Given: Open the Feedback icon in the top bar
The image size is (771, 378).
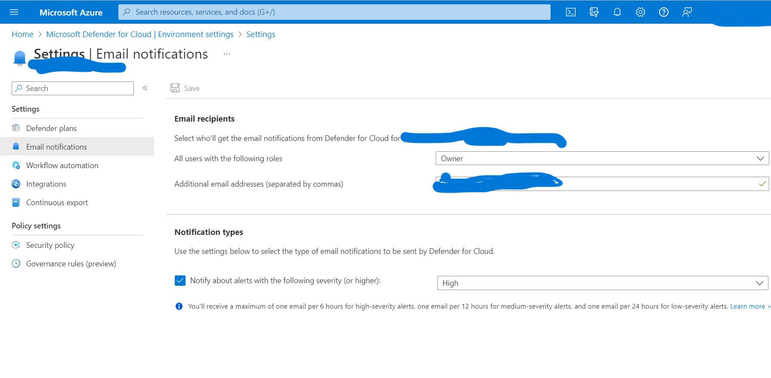Looking at the screenshot, I should click(x=687, y=12).
